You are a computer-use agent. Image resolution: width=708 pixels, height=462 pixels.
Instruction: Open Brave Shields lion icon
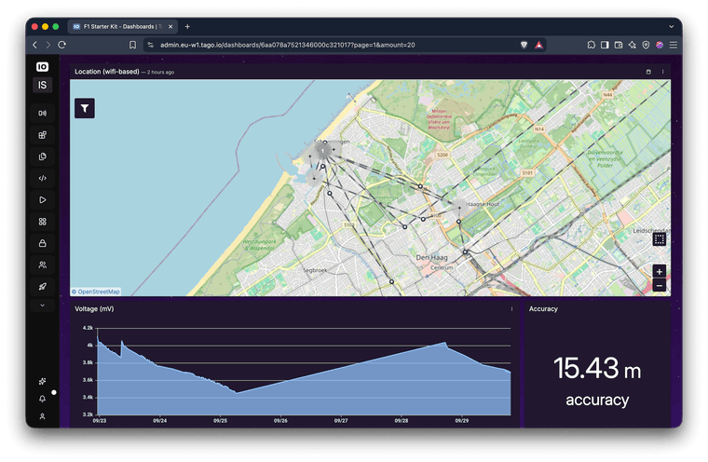[x=524, y=45]
